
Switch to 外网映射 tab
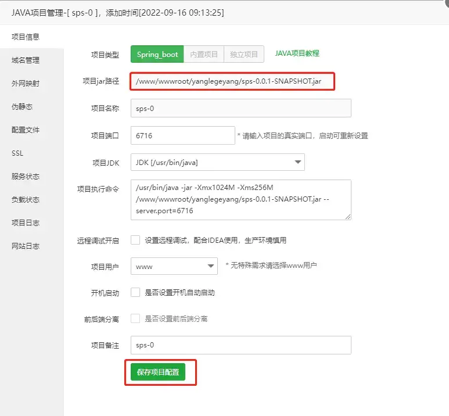(x=26, y=83)
